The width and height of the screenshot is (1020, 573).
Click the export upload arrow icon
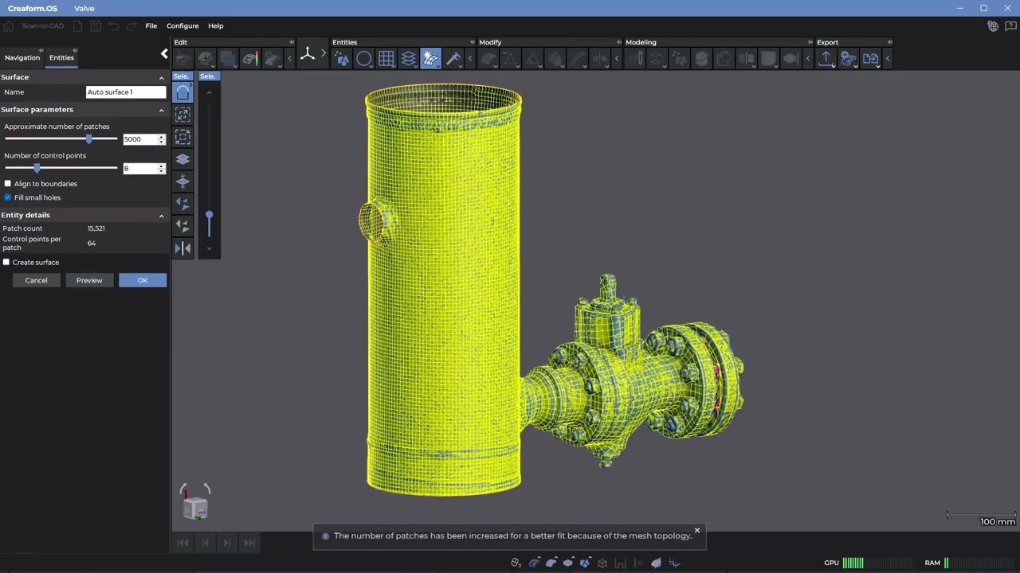826,58
